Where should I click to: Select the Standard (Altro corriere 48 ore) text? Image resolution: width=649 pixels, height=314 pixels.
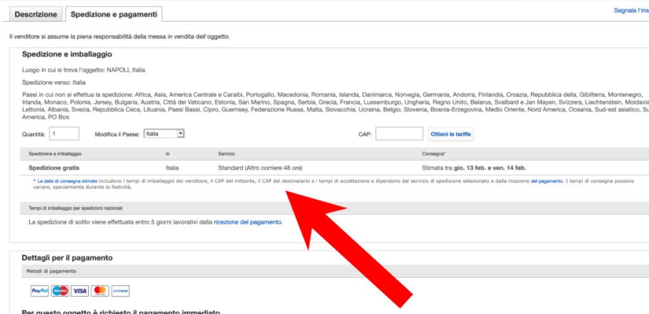(260, 168)
